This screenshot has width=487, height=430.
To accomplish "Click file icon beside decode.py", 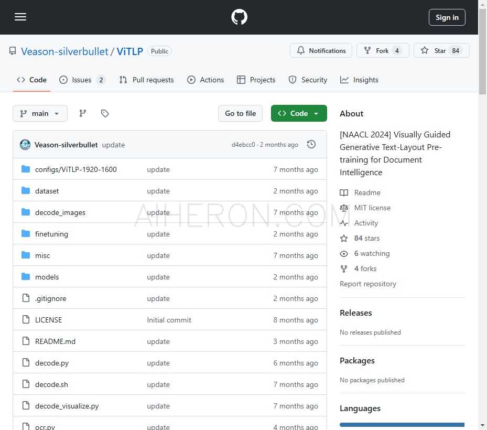I will 26,362.
